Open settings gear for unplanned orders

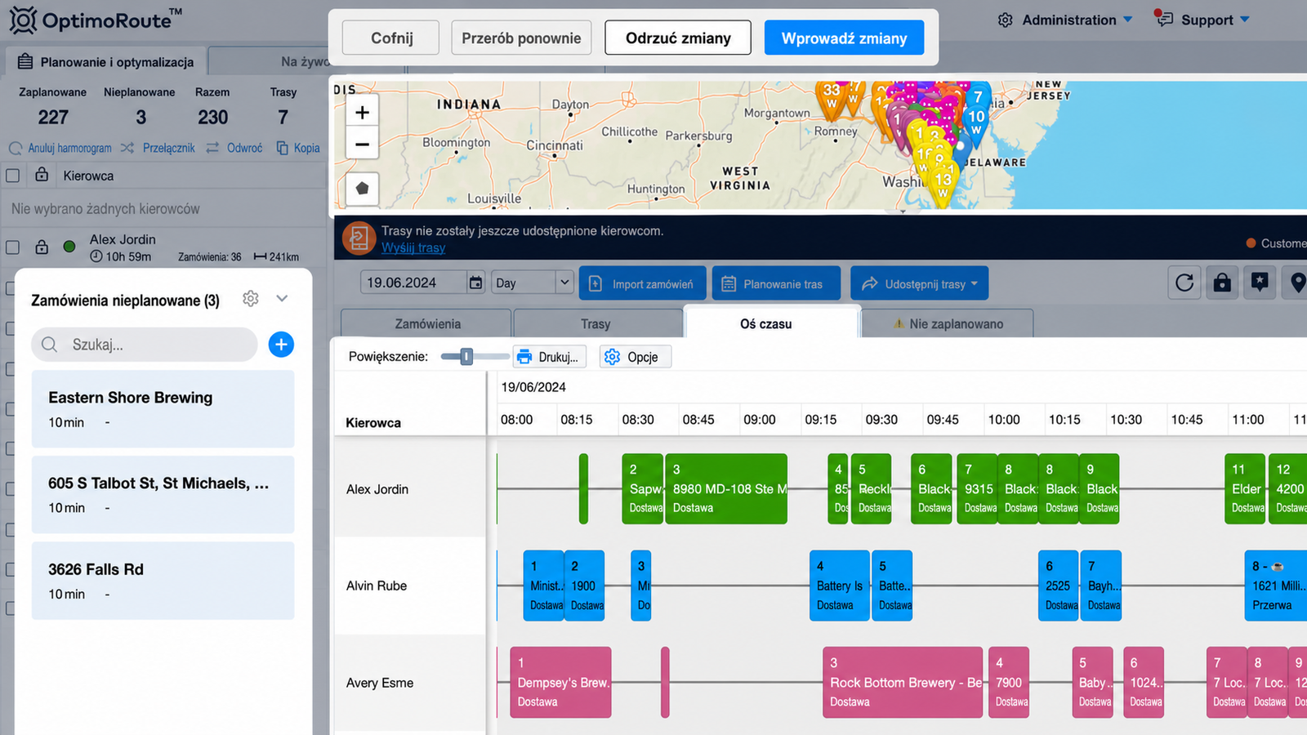(251, 299)
